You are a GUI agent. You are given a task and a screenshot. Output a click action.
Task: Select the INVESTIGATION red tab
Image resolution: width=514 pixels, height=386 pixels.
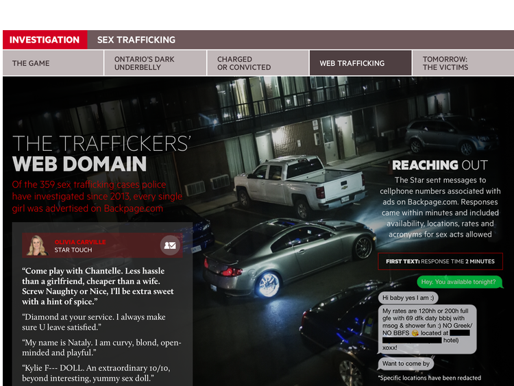45,40
